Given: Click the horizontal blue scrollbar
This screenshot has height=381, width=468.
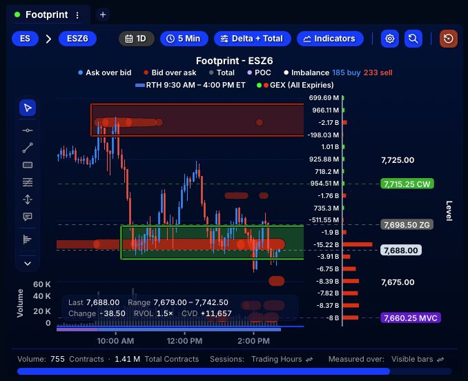Looking at the screenshot, I should pyautogui.click(x=204, y=371).
